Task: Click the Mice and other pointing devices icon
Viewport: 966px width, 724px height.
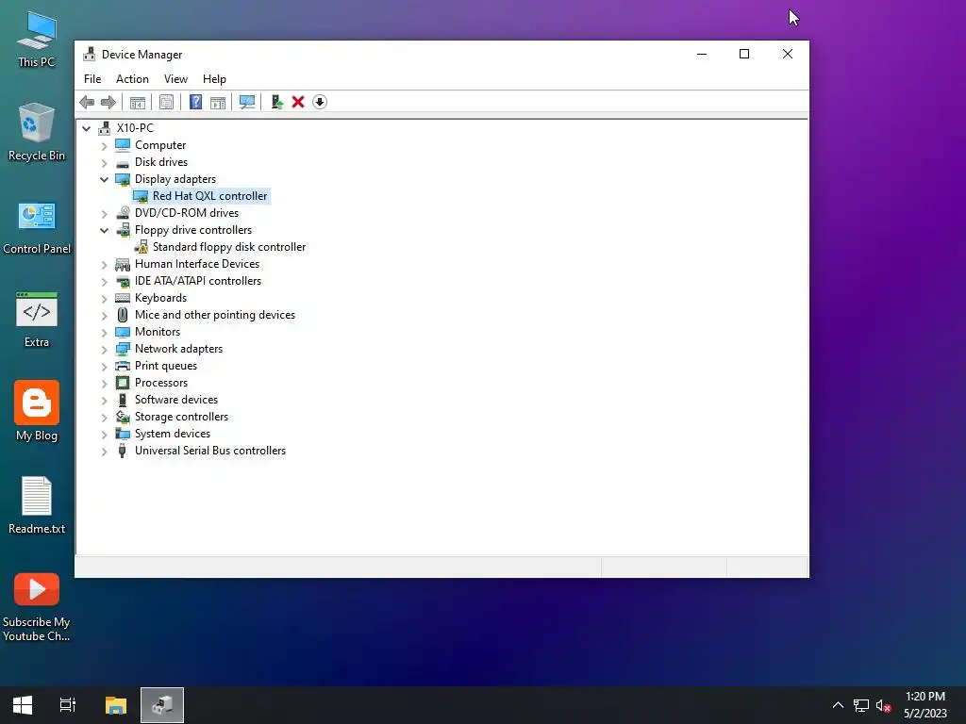Action: [123, 315]
